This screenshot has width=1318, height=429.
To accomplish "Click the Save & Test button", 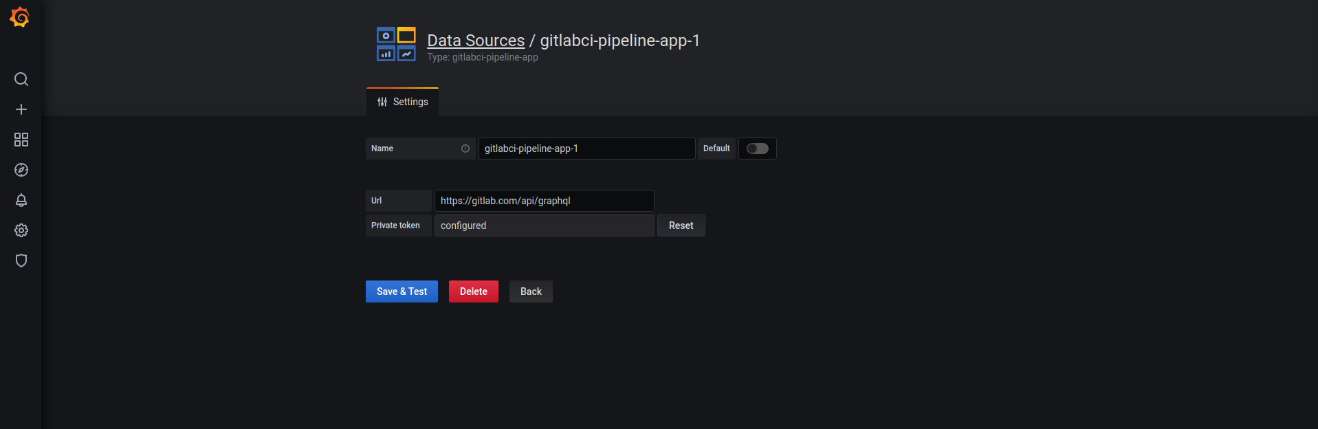I will 402,291.
